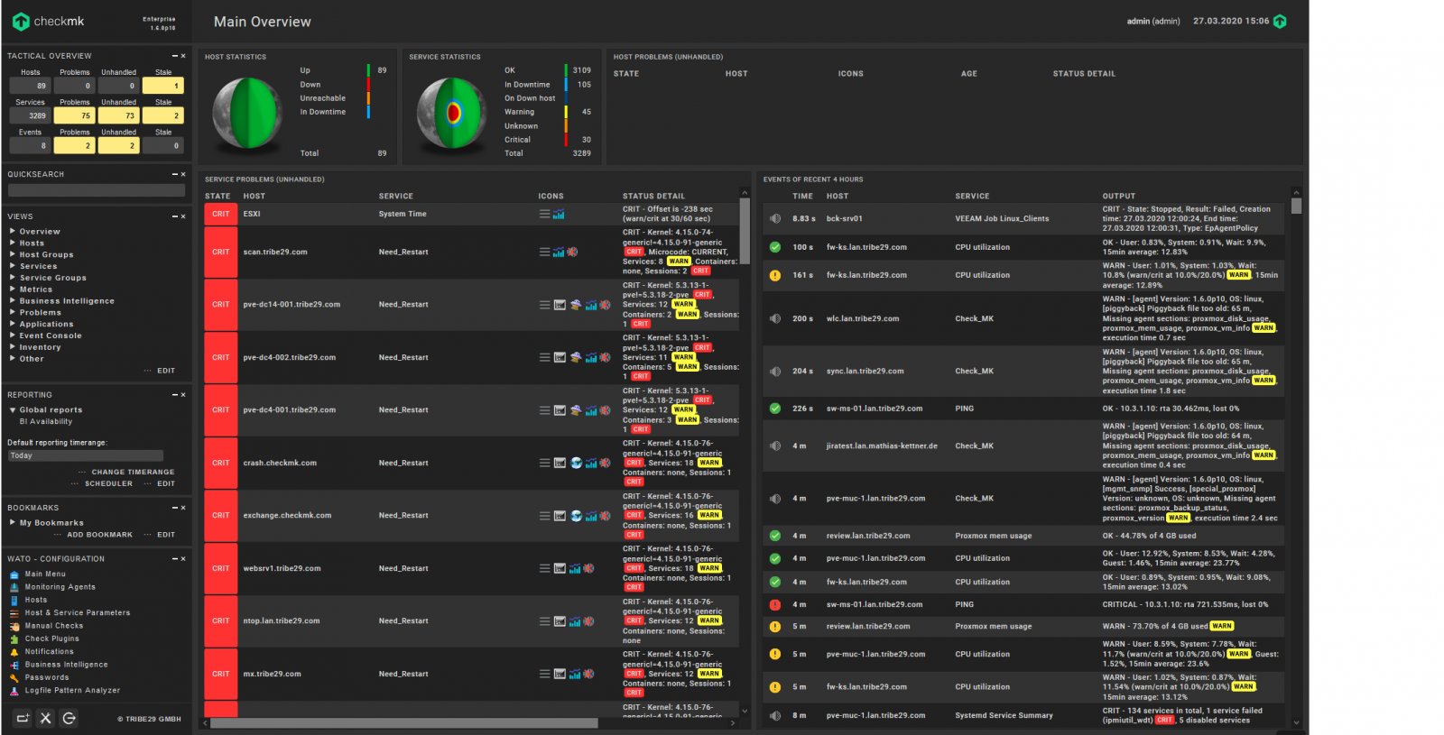Open Monitoring Agents in WATO
1444x735 pixels.
pos(60,587)
